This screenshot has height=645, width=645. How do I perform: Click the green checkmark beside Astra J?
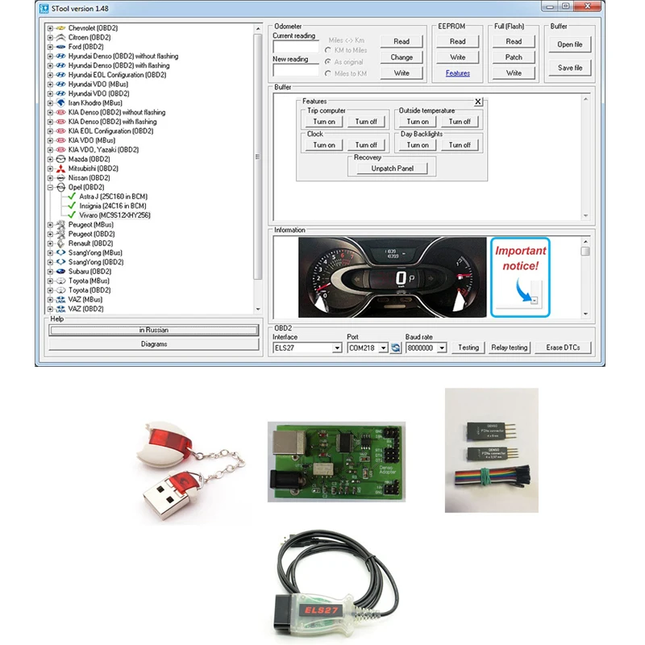point(72,197)
